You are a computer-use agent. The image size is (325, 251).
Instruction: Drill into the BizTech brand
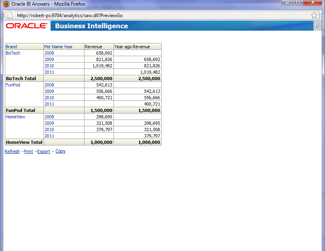[x=12, y=53]
